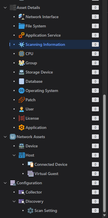The width and height of the screenshot is (108, 218).
Task: Collapse the Network Assets tree node
Action: tap(5, 137)
